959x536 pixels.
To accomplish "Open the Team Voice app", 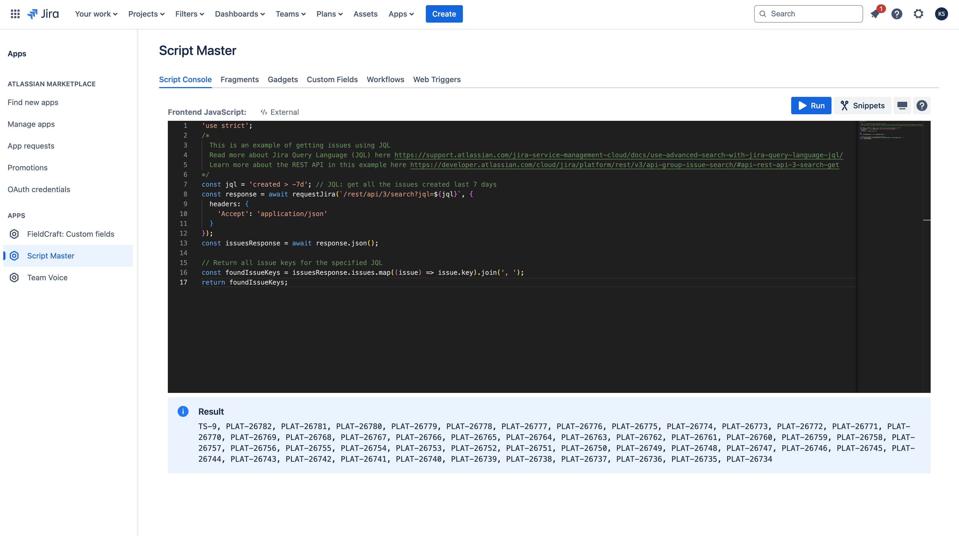I will tap(47, 277).
